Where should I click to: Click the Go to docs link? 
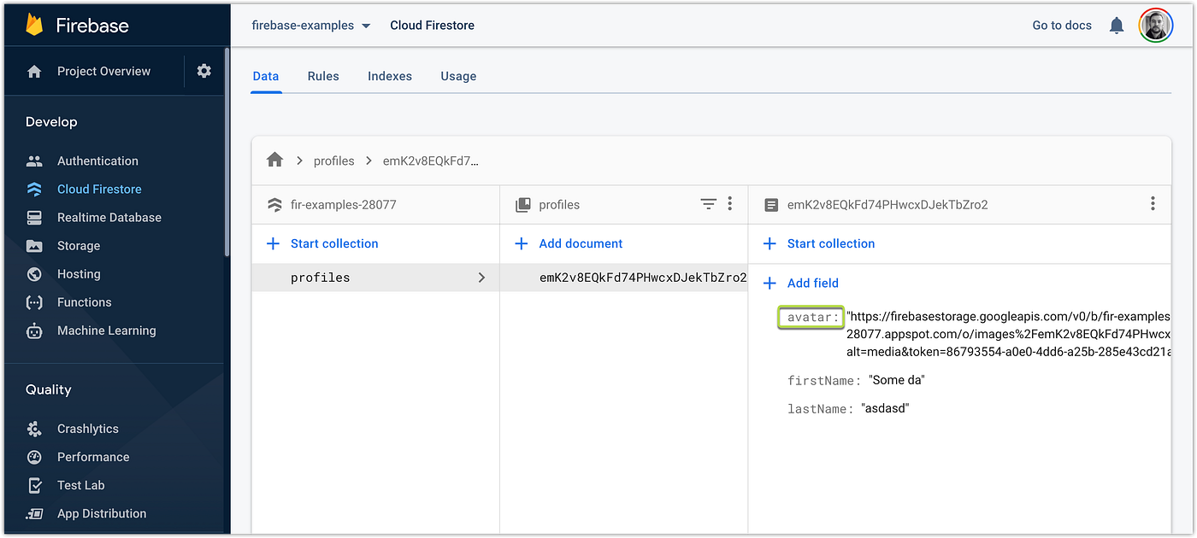(1061, 25)
